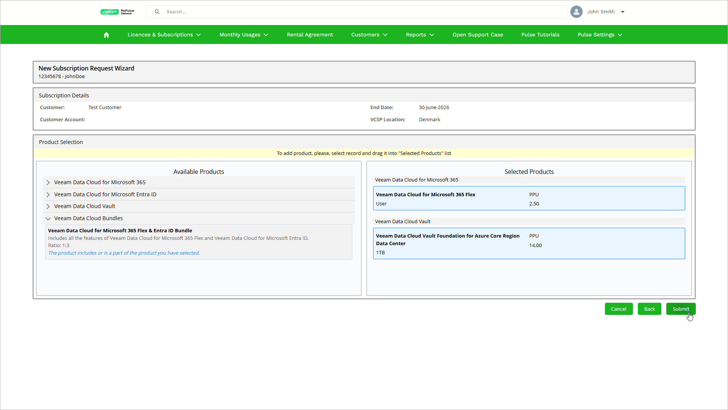Expand Veeam Data Cloud for Microsoft 365
This screenshot has width=728, height=410.
point(48,182)
